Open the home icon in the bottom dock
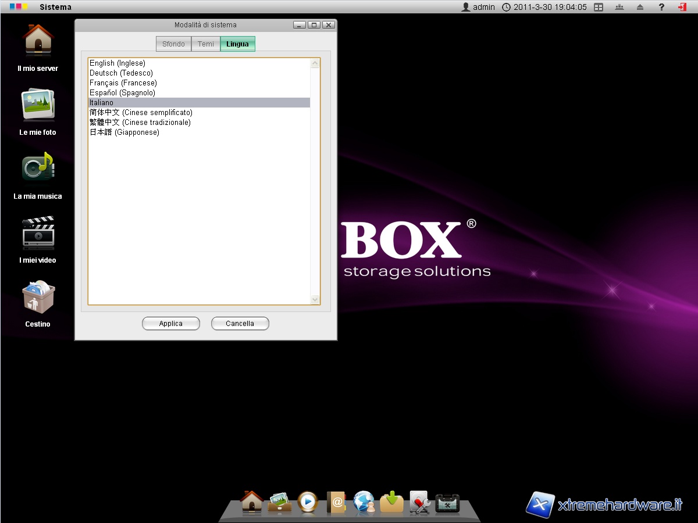Image resolution: width=698 pixels, height=523 pixels. [252, 502]
